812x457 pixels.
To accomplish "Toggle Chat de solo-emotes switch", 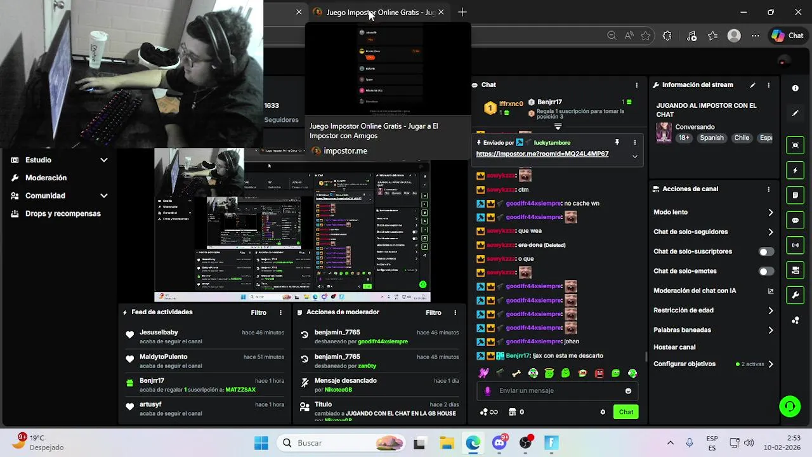I will (x=766, y=272).
